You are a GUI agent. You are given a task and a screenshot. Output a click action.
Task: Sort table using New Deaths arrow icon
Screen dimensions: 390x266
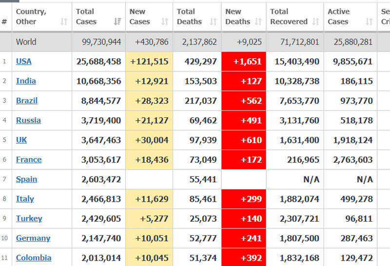[258, 22]
